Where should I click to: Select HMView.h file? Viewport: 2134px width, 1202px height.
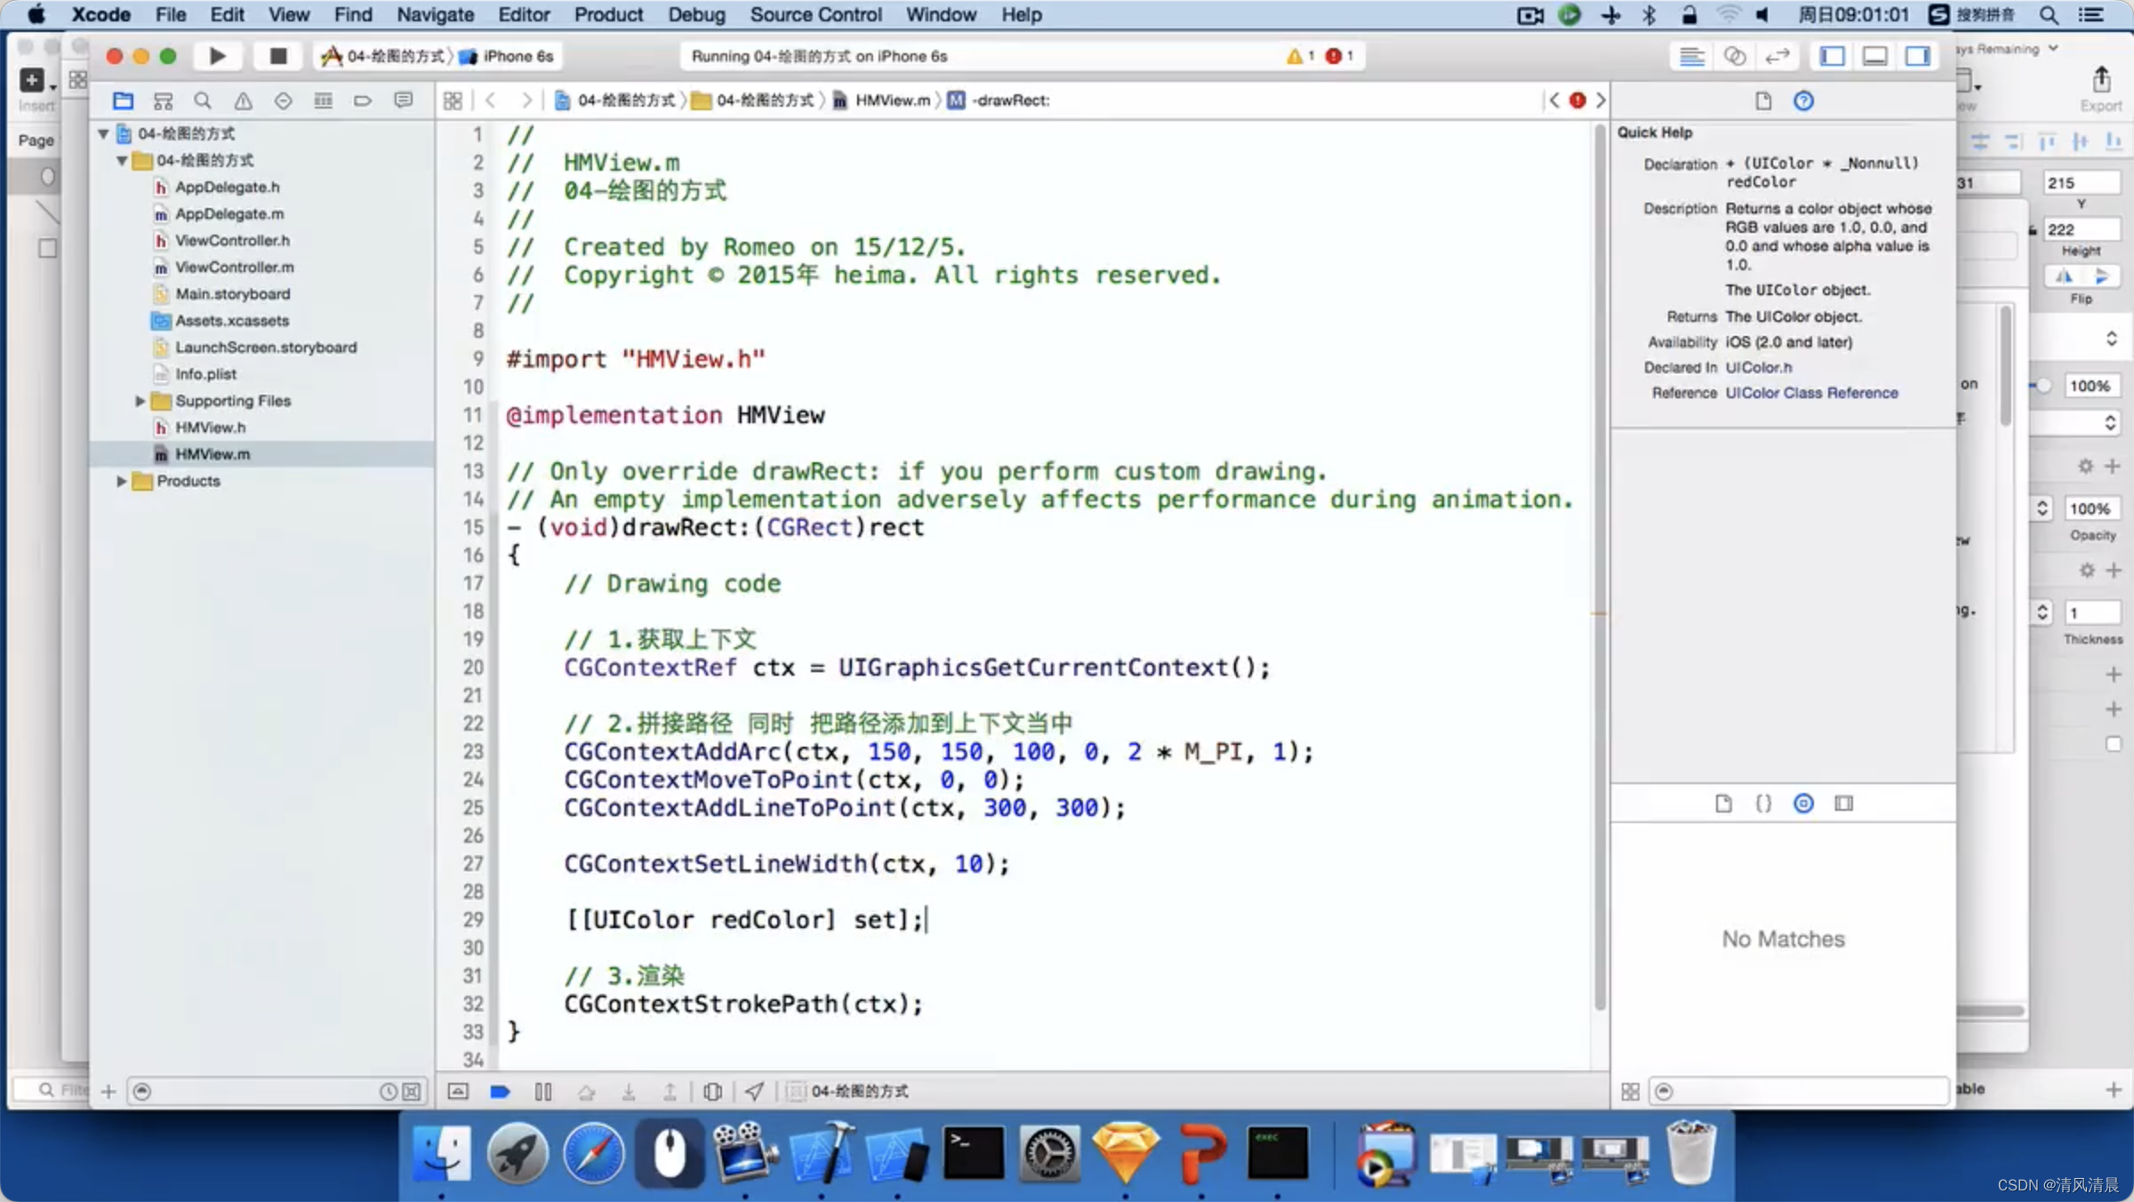[x=210, y=428]
